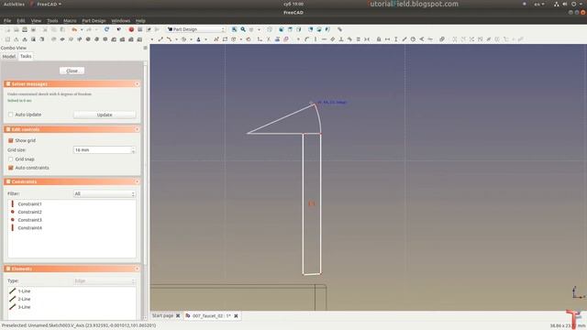Close the 007_faucet_02 document tab
587x330 pixels.
pyautogui.click(x=236, y=315)
